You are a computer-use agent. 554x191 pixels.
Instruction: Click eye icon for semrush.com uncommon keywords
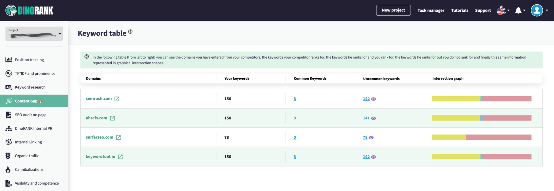point(373,99)
